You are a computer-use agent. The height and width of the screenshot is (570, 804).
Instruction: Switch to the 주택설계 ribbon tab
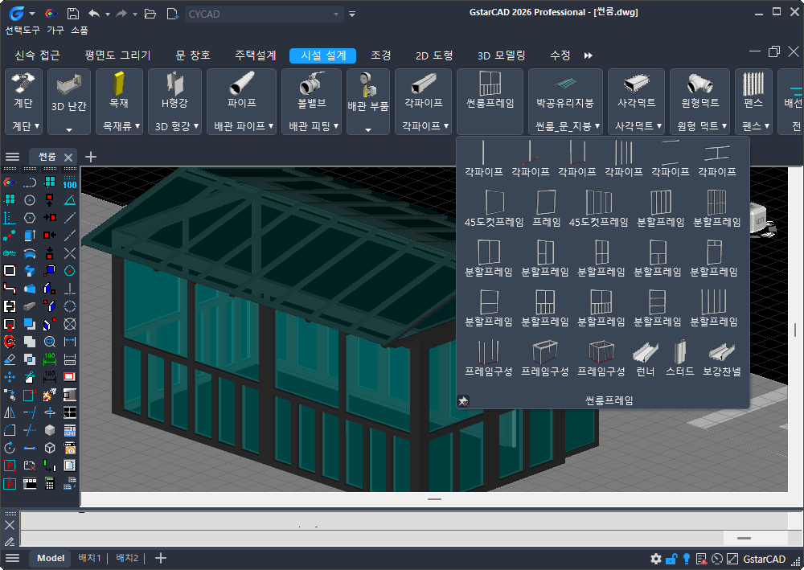[x=255, y=55]
